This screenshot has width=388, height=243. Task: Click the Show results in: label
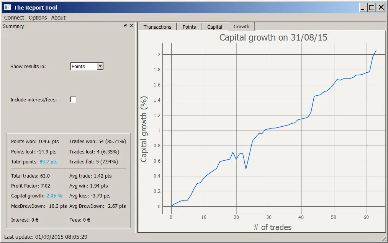tap(28, 66)
